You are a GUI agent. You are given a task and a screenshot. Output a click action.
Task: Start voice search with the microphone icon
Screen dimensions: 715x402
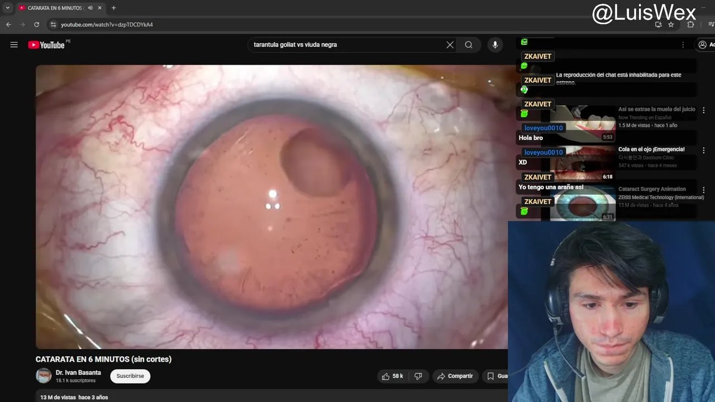point(495,45)
